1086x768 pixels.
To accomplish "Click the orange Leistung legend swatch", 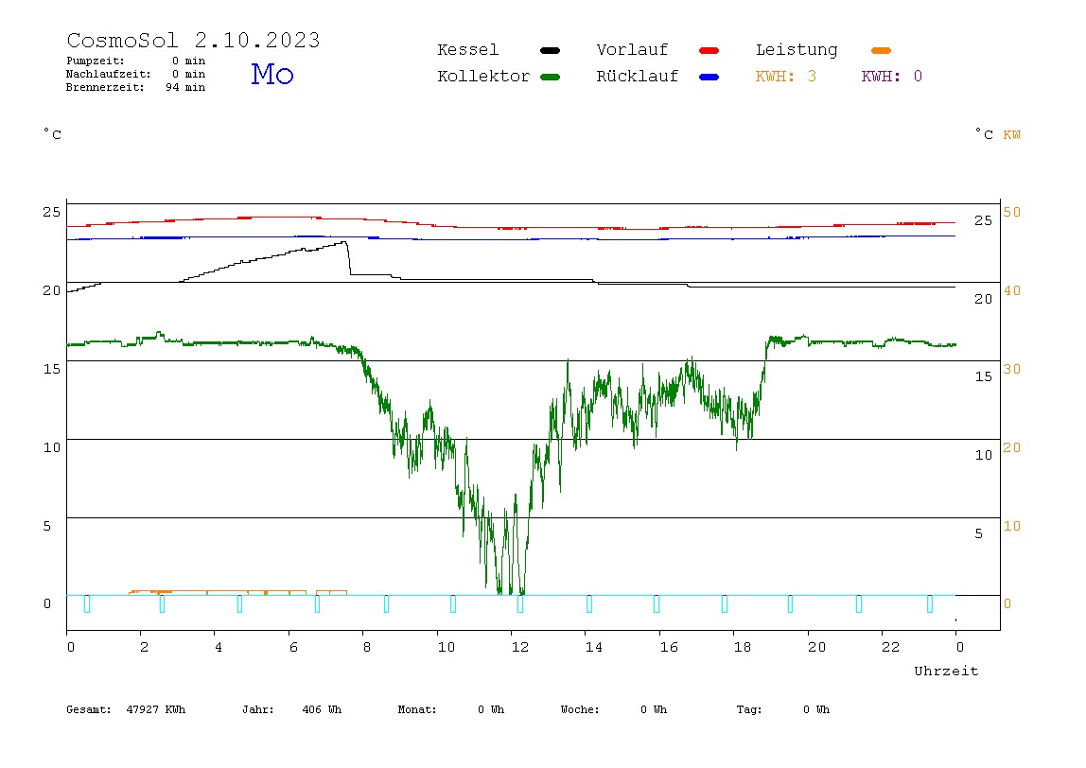I will pos(881,50).
